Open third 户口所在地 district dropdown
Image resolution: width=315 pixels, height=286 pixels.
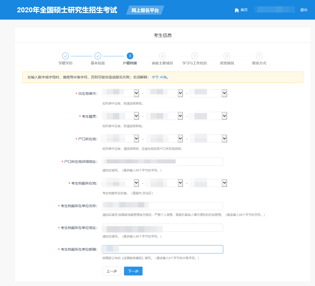209,138
